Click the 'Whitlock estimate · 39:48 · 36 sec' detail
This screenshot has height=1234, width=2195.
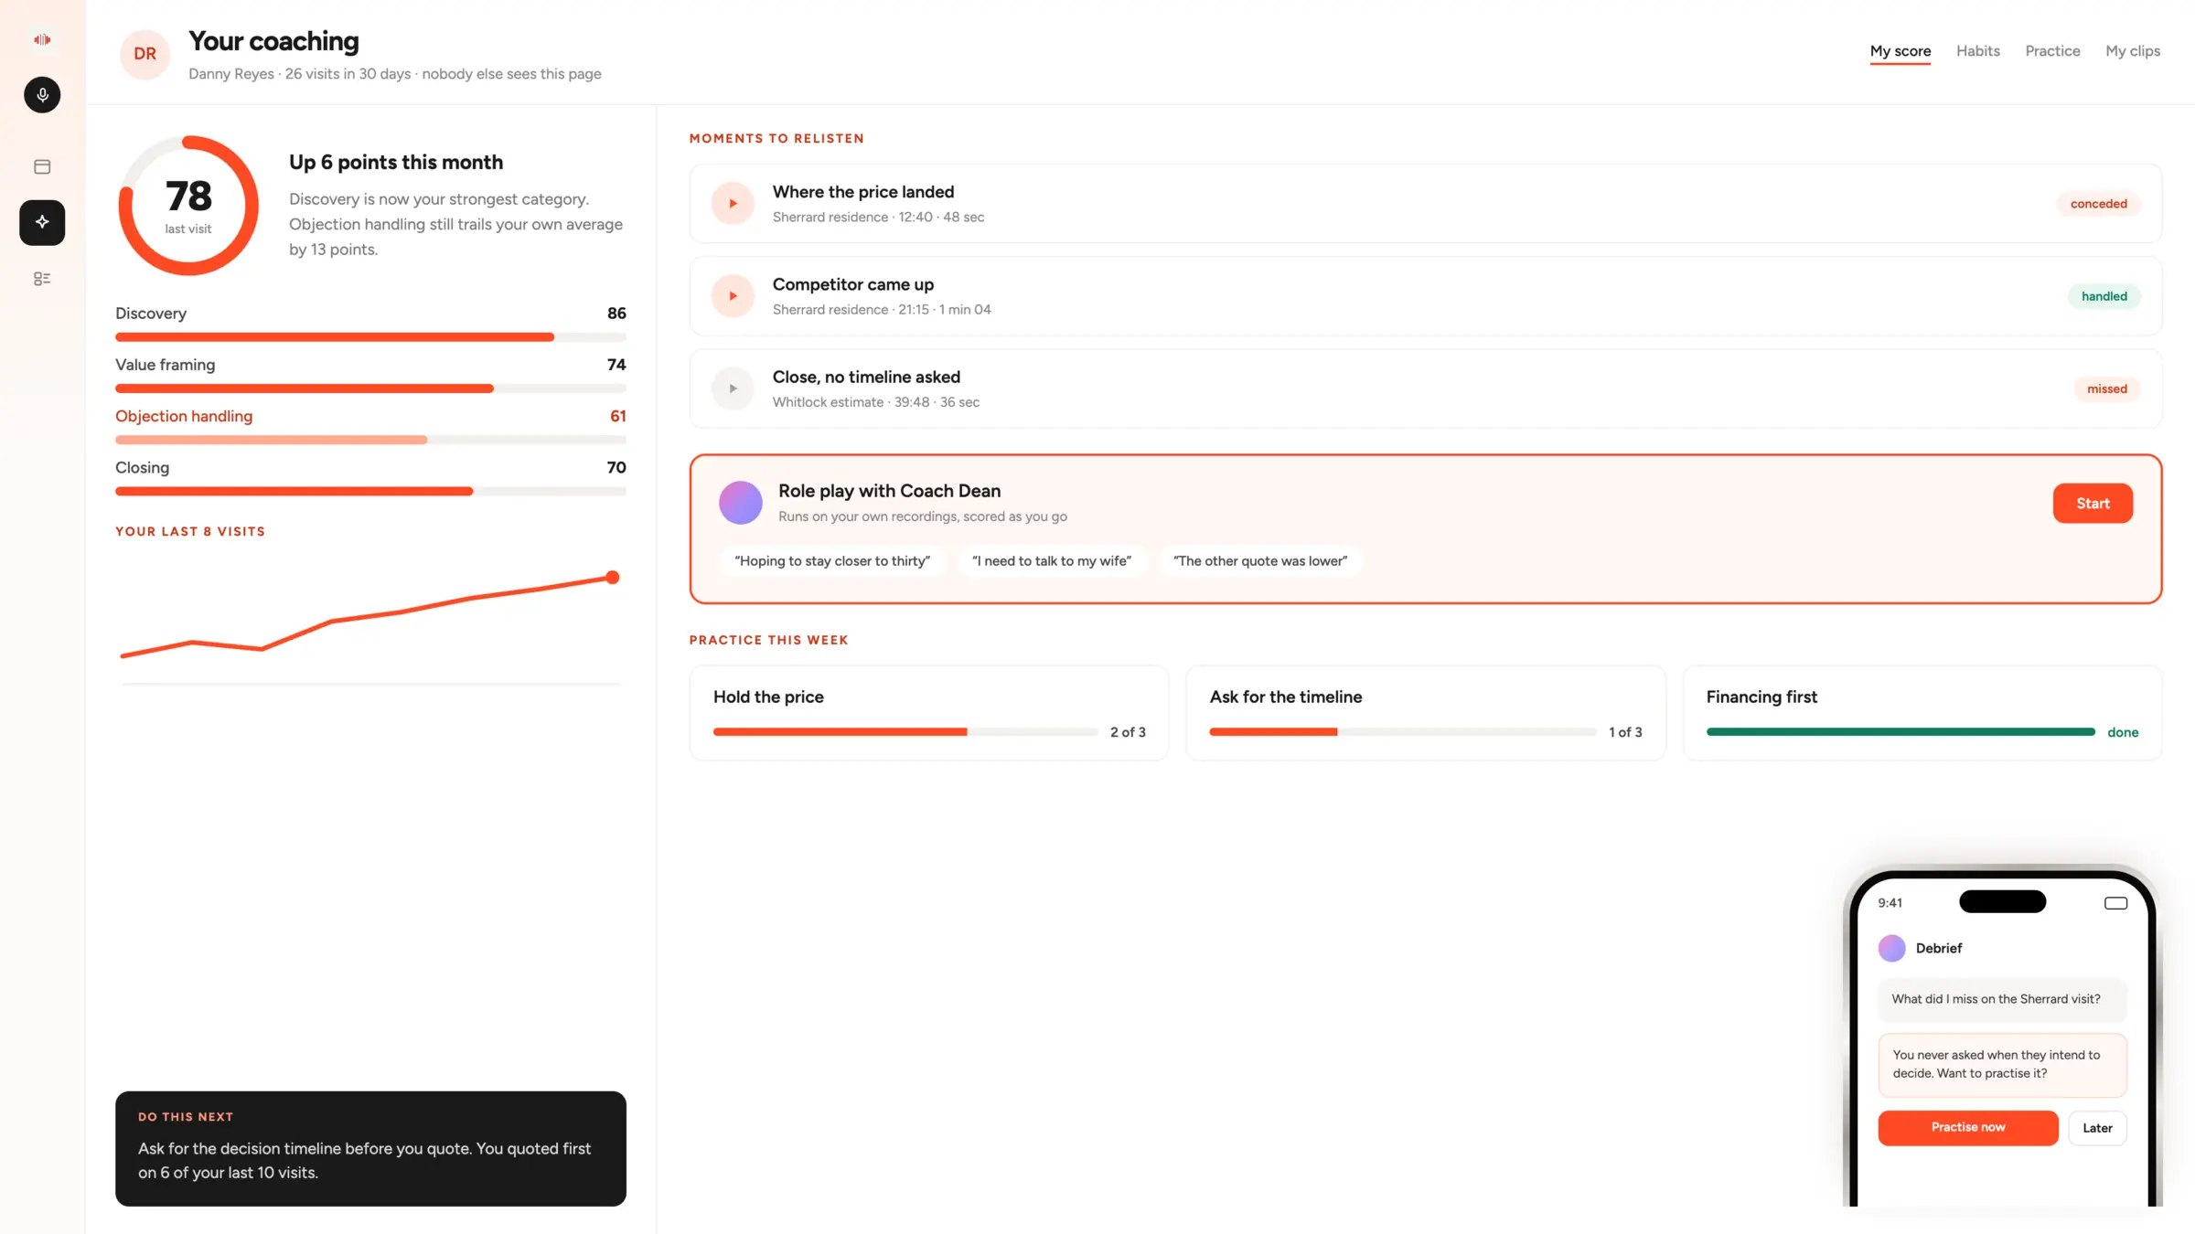point(875,402)
